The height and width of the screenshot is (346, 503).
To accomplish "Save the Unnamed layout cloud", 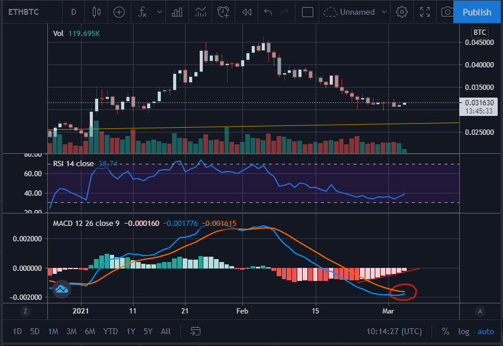I will click(x=349, y=12).
